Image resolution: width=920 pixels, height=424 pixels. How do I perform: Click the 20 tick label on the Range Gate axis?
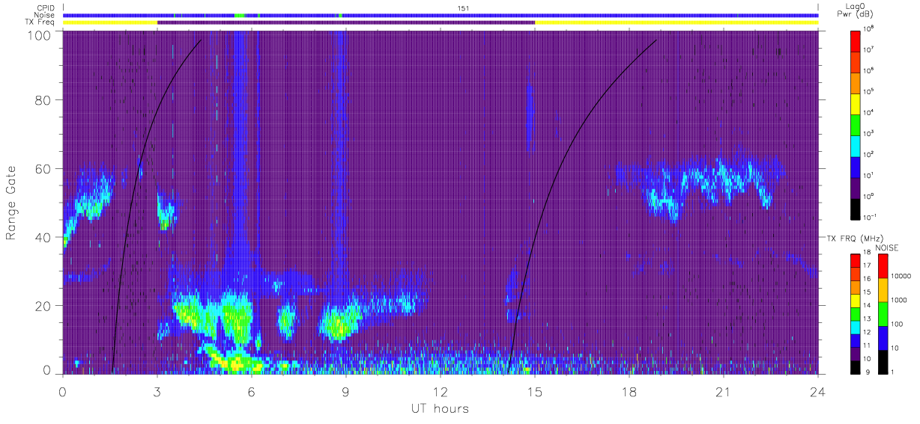point(43,306)
